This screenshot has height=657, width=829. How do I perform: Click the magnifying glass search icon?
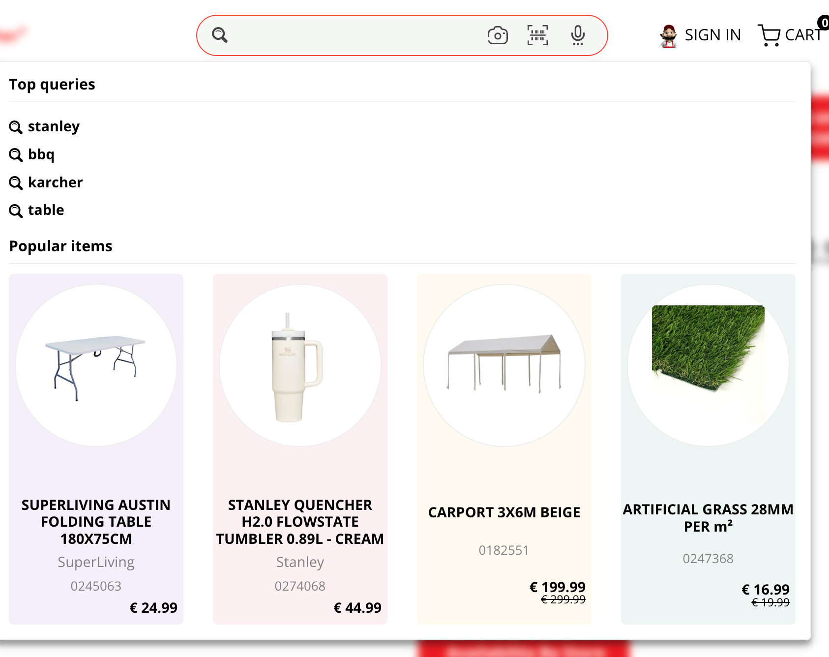[x=220, y=35]
